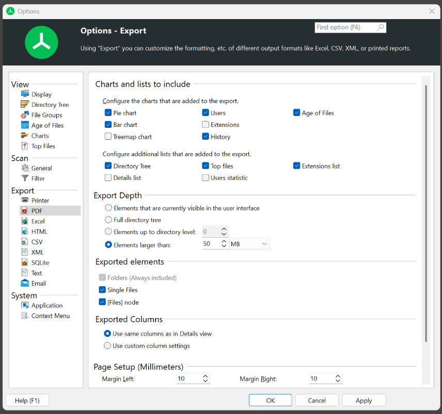Select the Full directory tree option

coord(108,220)
